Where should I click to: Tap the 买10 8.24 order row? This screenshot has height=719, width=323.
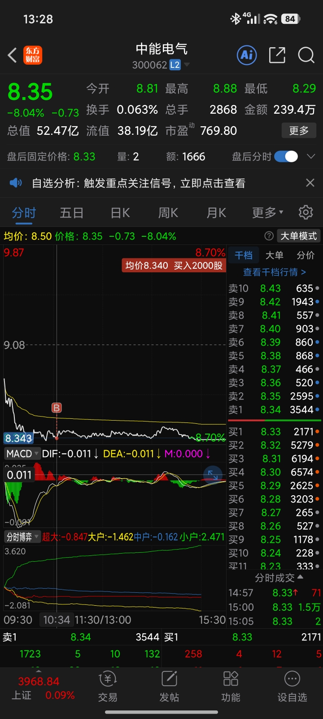pyautogui.click(x=275, y=553)
